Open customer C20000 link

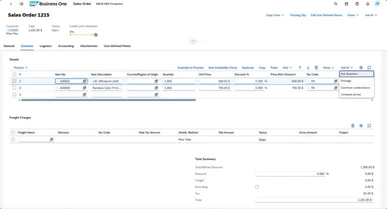13,30
